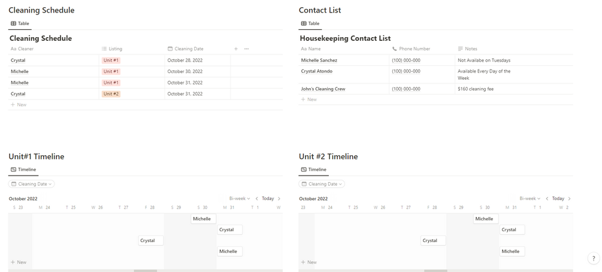602x272 pixels.
Task: Switch to Table tab under Contact List
Action: click(310, 23)
